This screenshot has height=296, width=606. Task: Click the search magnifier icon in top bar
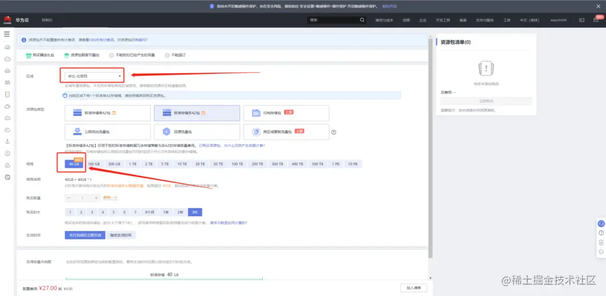[x=362, y=20]
